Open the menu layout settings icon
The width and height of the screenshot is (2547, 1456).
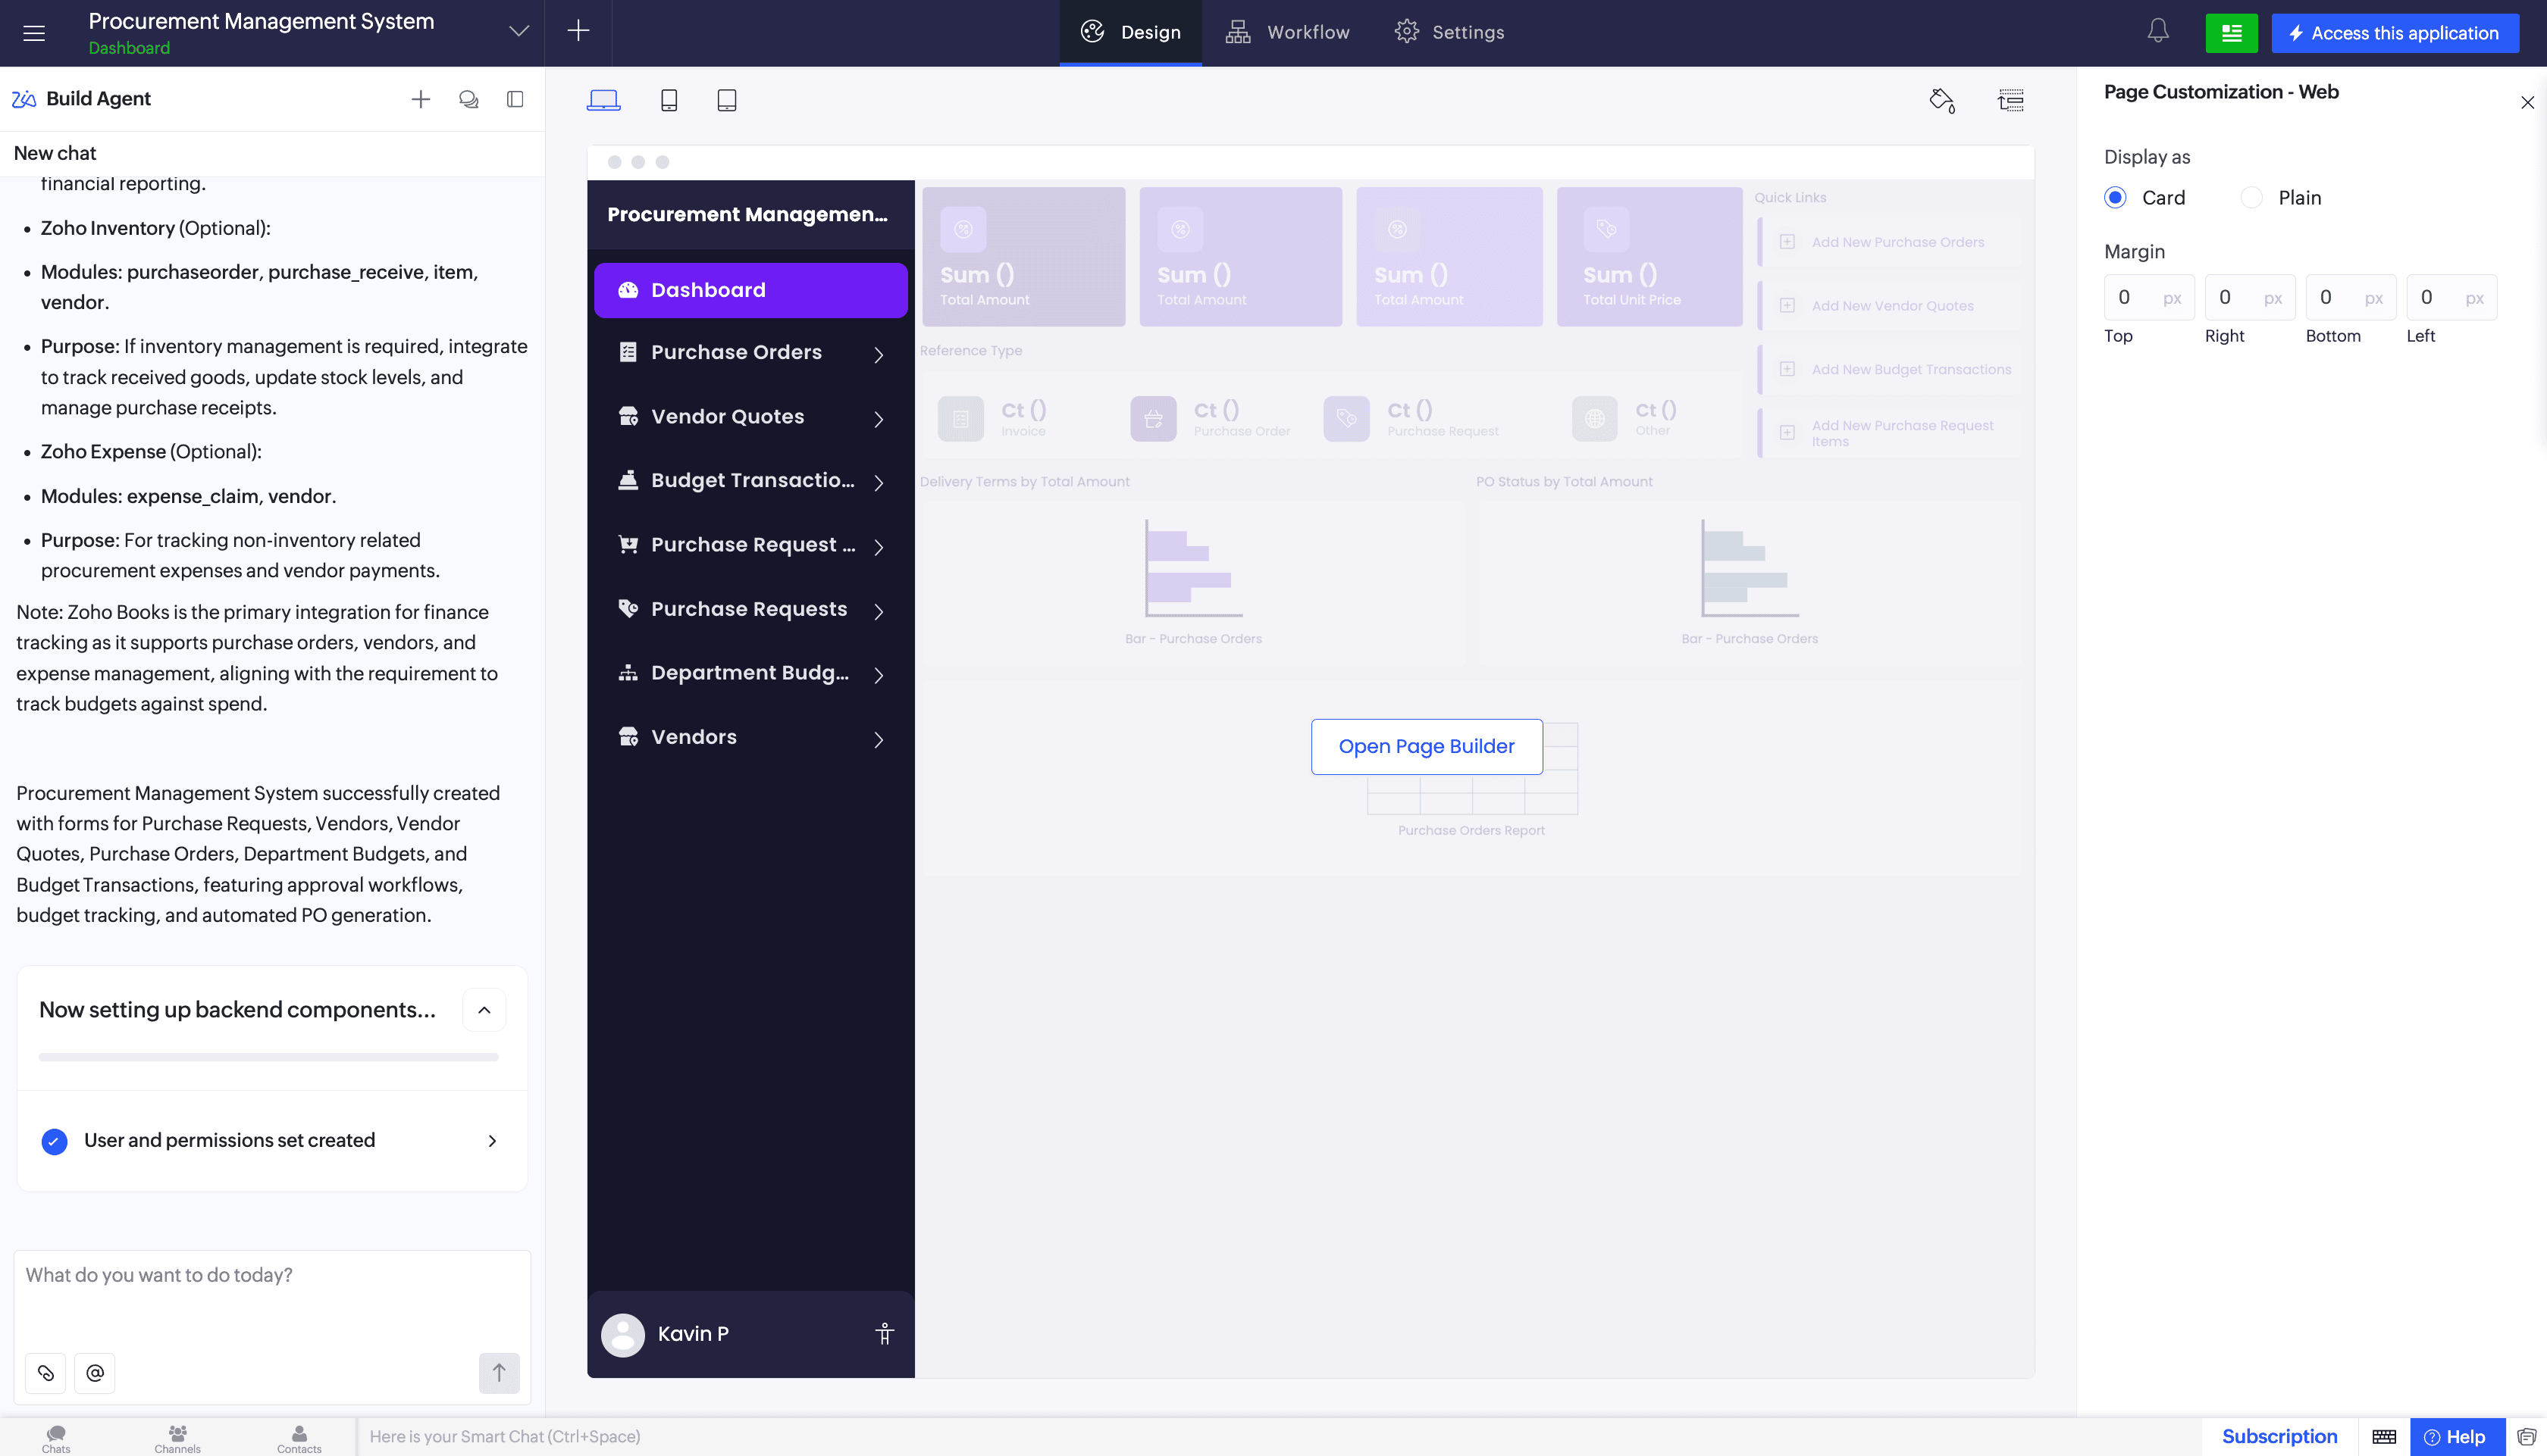point(2011,100)
